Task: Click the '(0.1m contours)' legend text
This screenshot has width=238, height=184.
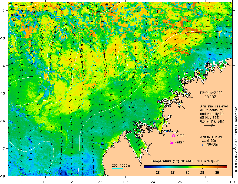Action: pos(212,110)
